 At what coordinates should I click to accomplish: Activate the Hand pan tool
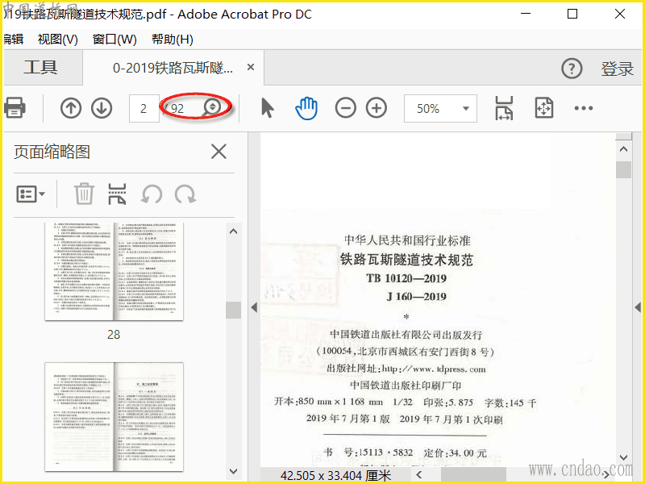(306, 108)
